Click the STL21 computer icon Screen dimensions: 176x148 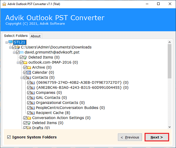click(11, 42)
